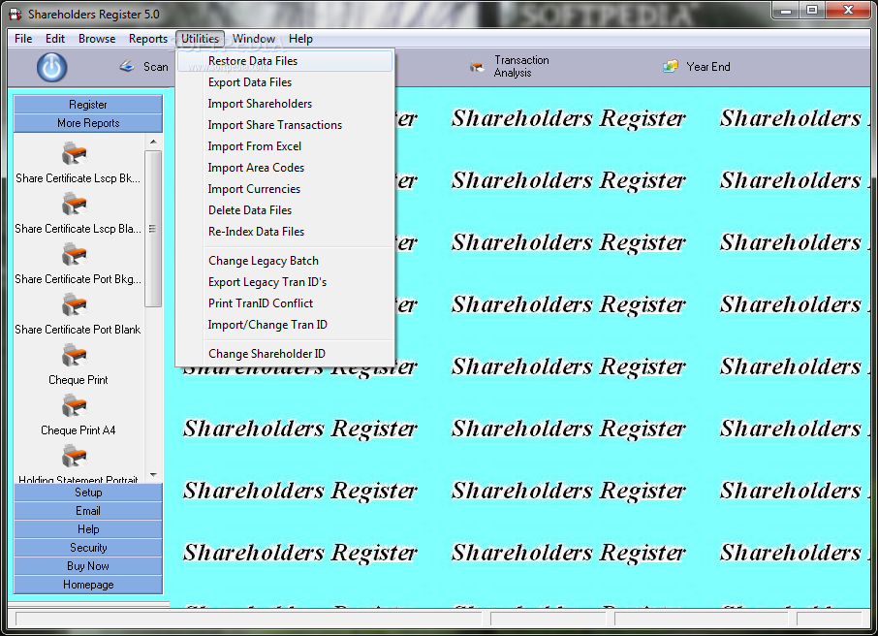Open the Reports menu
Screen dimensions: 878x636
[148, 39]
